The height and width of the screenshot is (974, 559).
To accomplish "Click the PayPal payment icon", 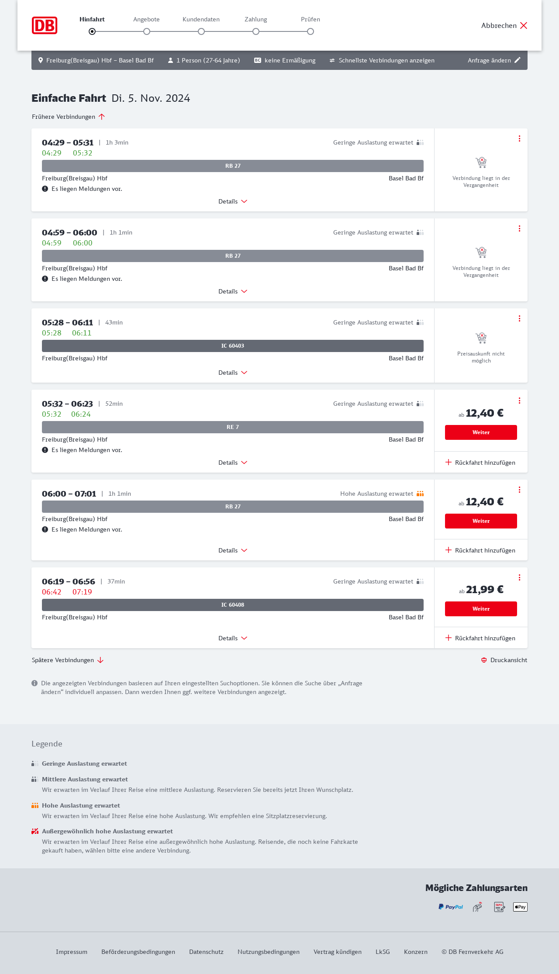I will [x=451, y=907].
